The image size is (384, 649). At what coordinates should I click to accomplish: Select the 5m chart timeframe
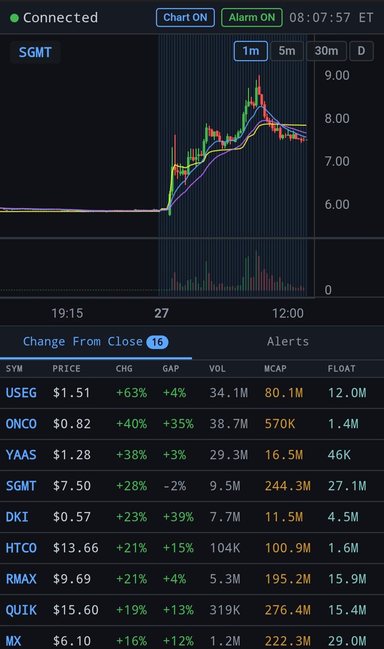point(287,51)
